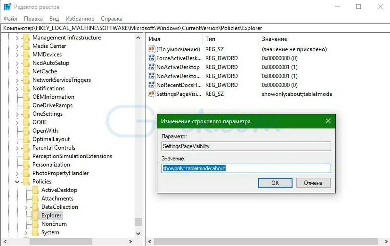Click the OneSettings folder icon
390x246 pixels.
click(x=26, y=114)
